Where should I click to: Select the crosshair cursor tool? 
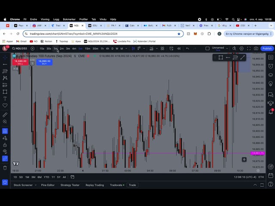tap(5, 57)
